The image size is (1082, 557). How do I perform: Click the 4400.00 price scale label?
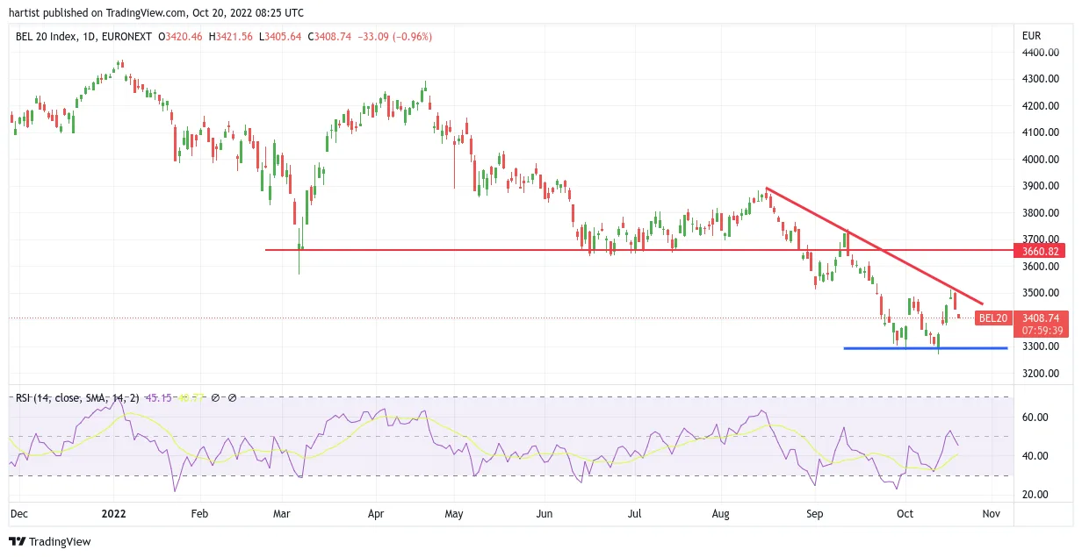(1039, 53)
